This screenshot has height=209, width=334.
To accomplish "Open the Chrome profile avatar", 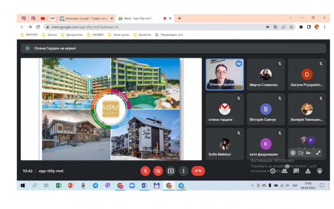I will click(317, 27).
